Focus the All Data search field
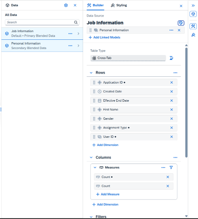The height and width of the screenshot is (219, 198). (42, 22)
